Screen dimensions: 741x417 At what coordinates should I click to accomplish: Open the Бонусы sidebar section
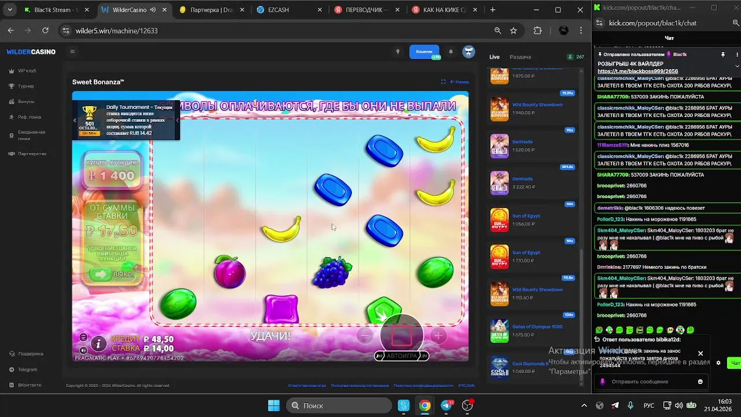click(x=22, y=101)
